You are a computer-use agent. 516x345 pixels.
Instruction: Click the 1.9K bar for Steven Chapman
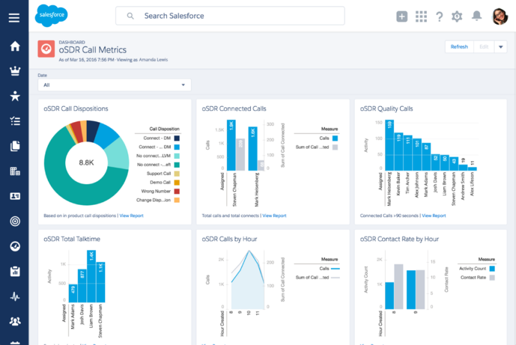pos(231,145)
